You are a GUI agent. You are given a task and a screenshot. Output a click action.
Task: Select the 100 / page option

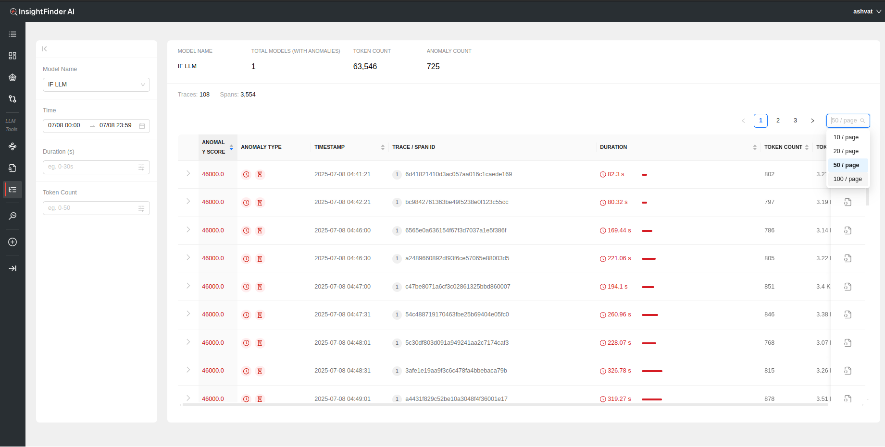[x=847, y=179]
